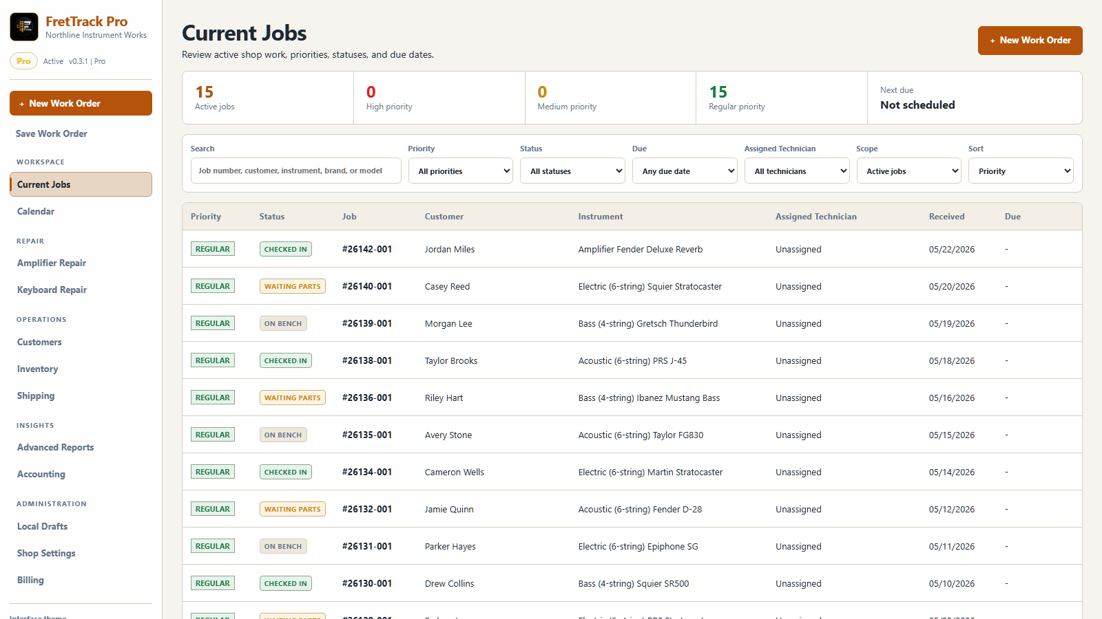1102x619 pixels.
Task: Click the Next due Not scheduled card
Action: click(x=975, y=98)
